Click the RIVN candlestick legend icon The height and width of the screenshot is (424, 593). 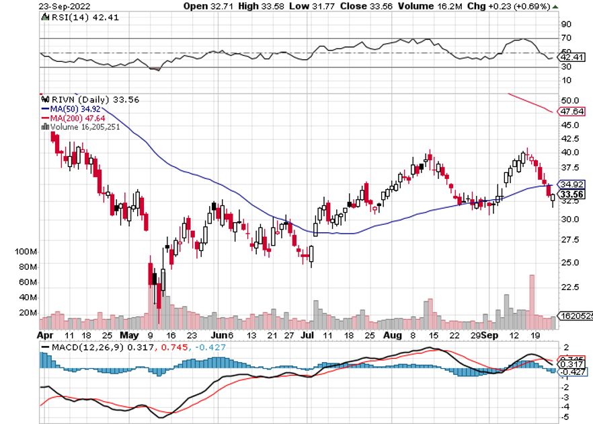44,99
